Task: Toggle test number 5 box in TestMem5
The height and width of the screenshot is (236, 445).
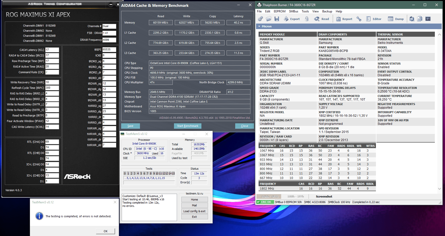Action: pyautogui.click(x=141, y=173)
